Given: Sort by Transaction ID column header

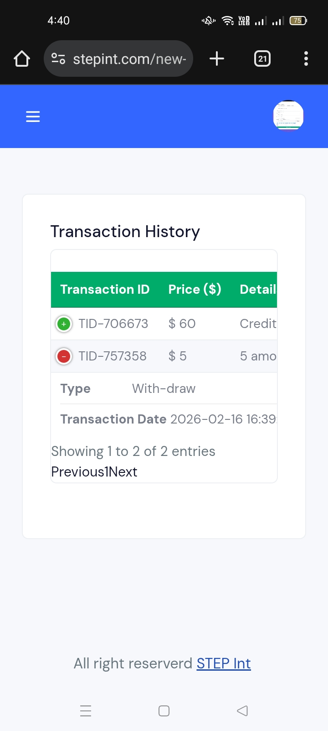Looking at the screenshot, I should [105, 289].
